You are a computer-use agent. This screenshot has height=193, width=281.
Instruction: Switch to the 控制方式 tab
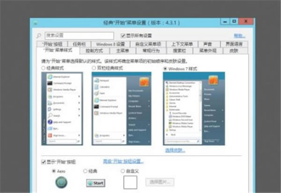coord(94,51)
